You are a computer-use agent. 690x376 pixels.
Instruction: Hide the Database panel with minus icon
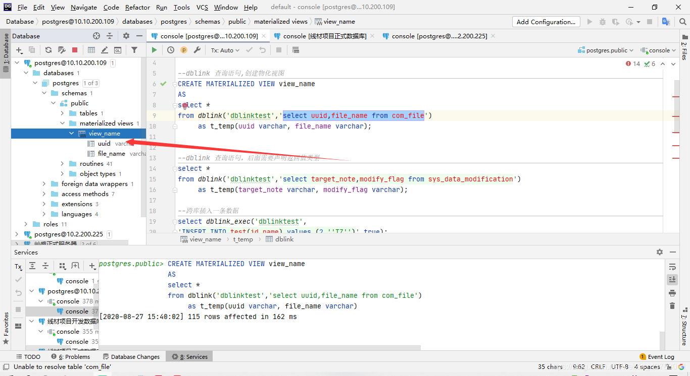(x=139, y=36)
